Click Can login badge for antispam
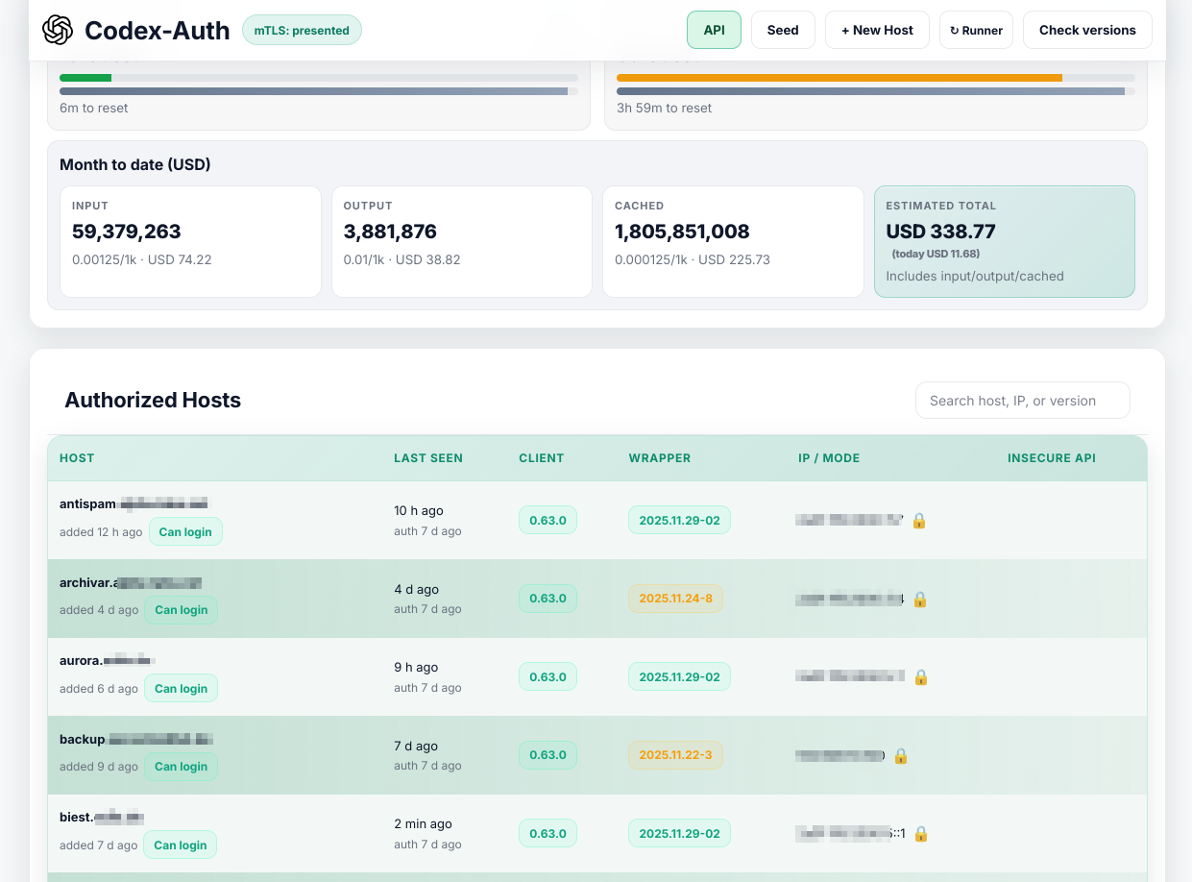The height and width of the screenshot is (882, 1192). (185, 531)
